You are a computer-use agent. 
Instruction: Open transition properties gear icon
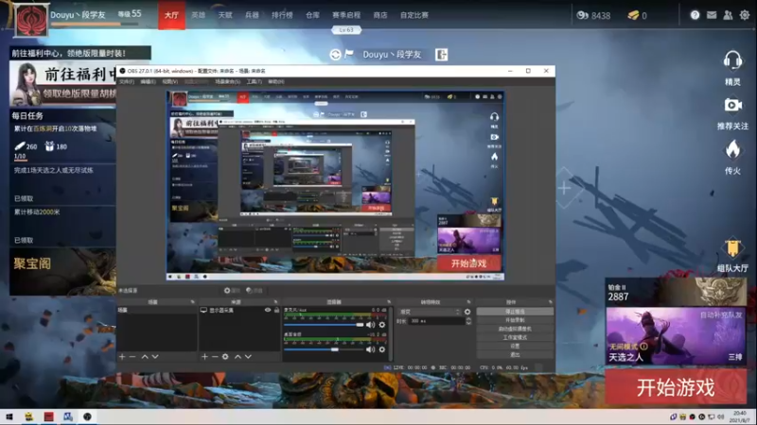point(467,312)
